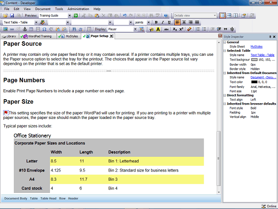Open the Preview Training Guide dropdown
Screen dimensions: 278x209
pos(69,16)
